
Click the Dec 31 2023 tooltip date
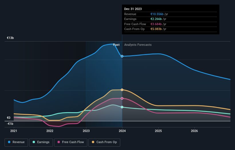coord(133,9)
